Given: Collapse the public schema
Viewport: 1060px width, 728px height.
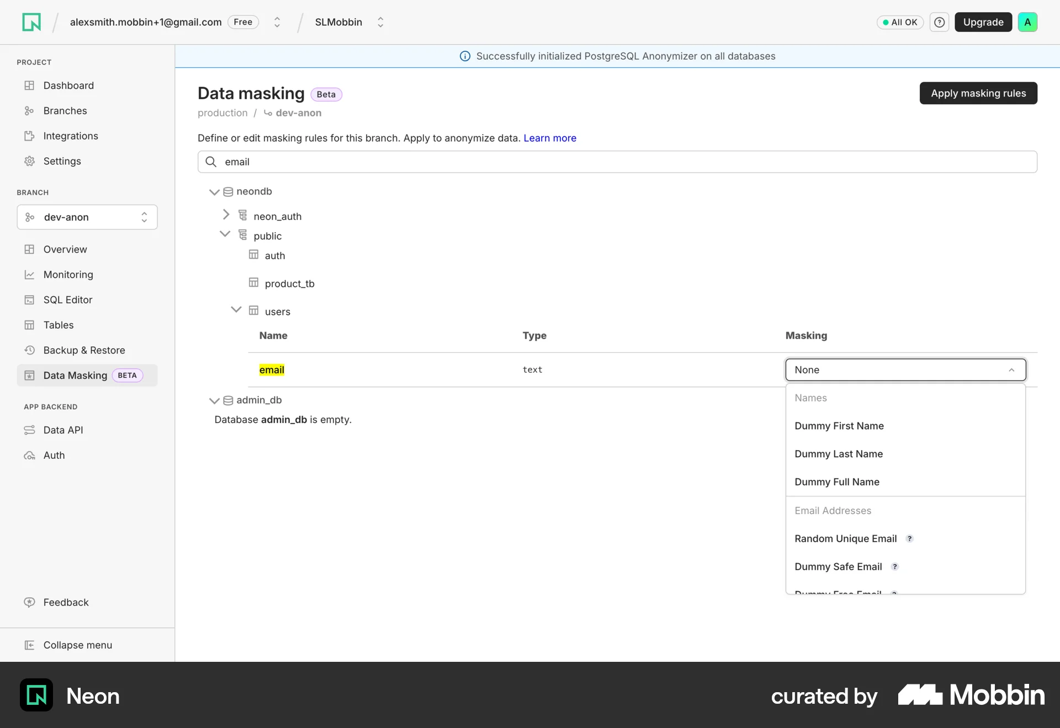Looking at the screenshot, I should 225,234.
